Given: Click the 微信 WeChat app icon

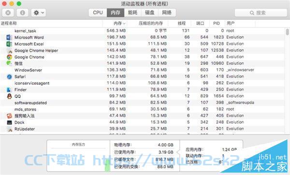Looking at the screenshot, I should pos(9,63).
